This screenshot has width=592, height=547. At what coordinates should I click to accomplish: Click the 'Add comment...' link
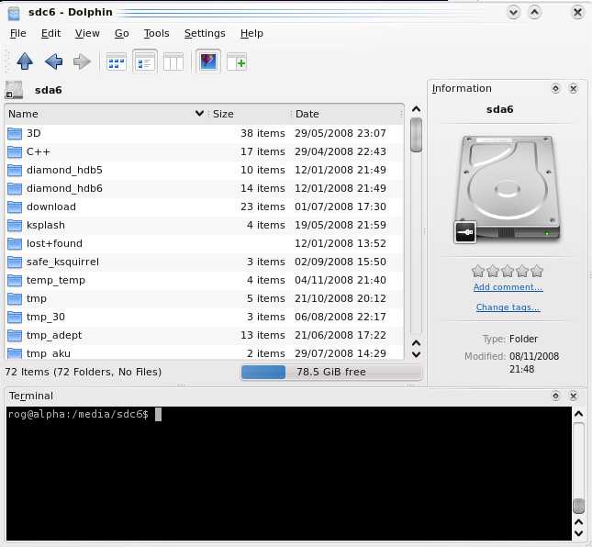[x=508, y=287]
